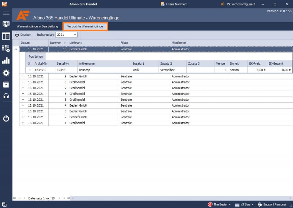Click the Lizenz Nummer license icon
This screenshot has height=208, width=293.
pyautogui.click(x=163, y=4)
